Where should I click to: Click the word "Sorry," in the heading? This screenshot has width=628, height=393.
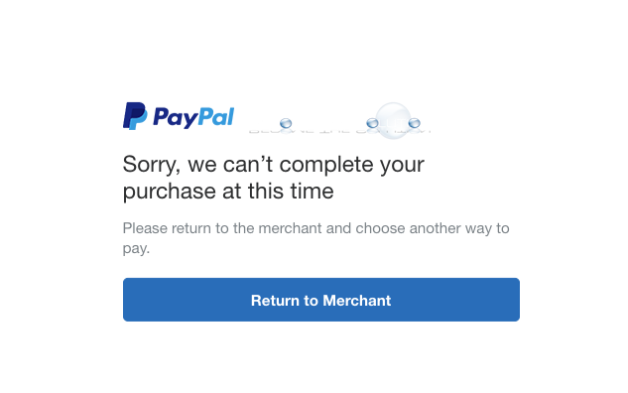pos(152,165)
